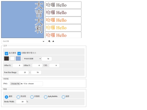Select the 對話框 effect radio button
Viewport: 147px width, 110px height.
18,97
